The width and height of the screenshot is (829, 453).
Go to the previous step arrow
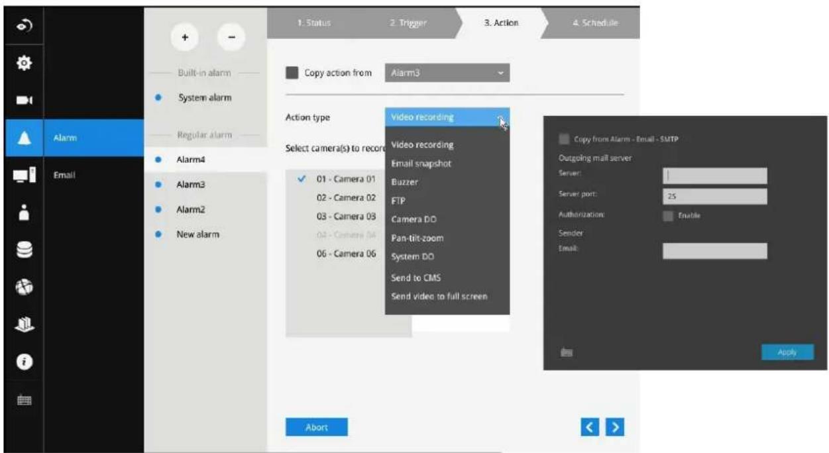pyautogui.click(x=589, y=427)
